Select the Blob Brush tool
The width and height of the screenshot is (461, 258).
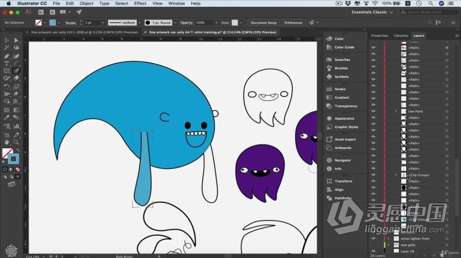[x=17, y=70]
